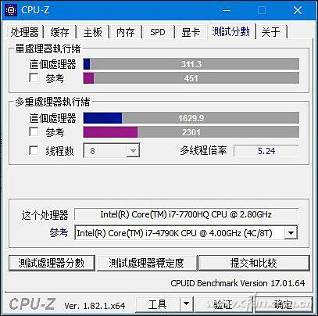Click the CPU-Z app icon in title bar
Image resolution: width=318 pixels, height=316 pixels.
(x=11, y=10)
